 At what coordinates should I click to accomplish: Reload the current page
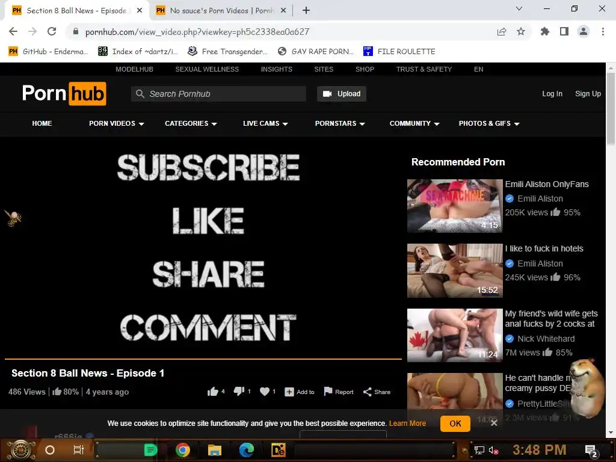pos(52,31)
